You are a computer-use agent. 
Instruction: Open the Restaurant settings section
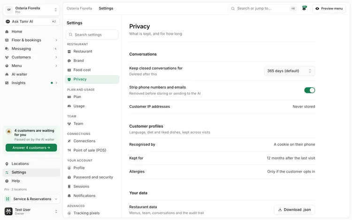point(92,51)
